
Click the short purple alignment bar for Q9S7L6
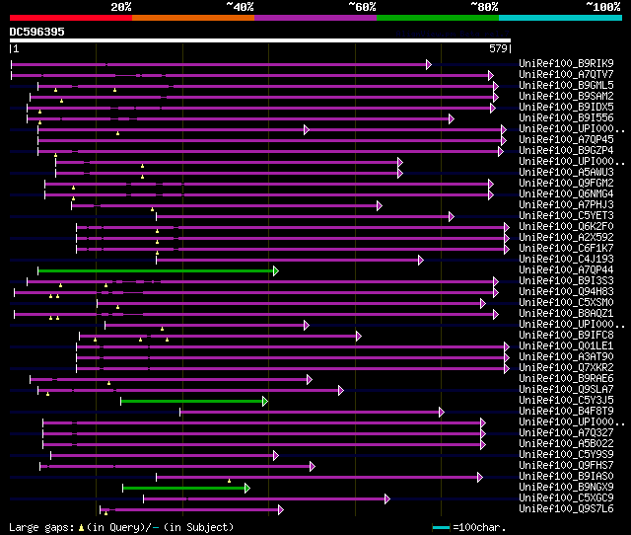(192, 510)
